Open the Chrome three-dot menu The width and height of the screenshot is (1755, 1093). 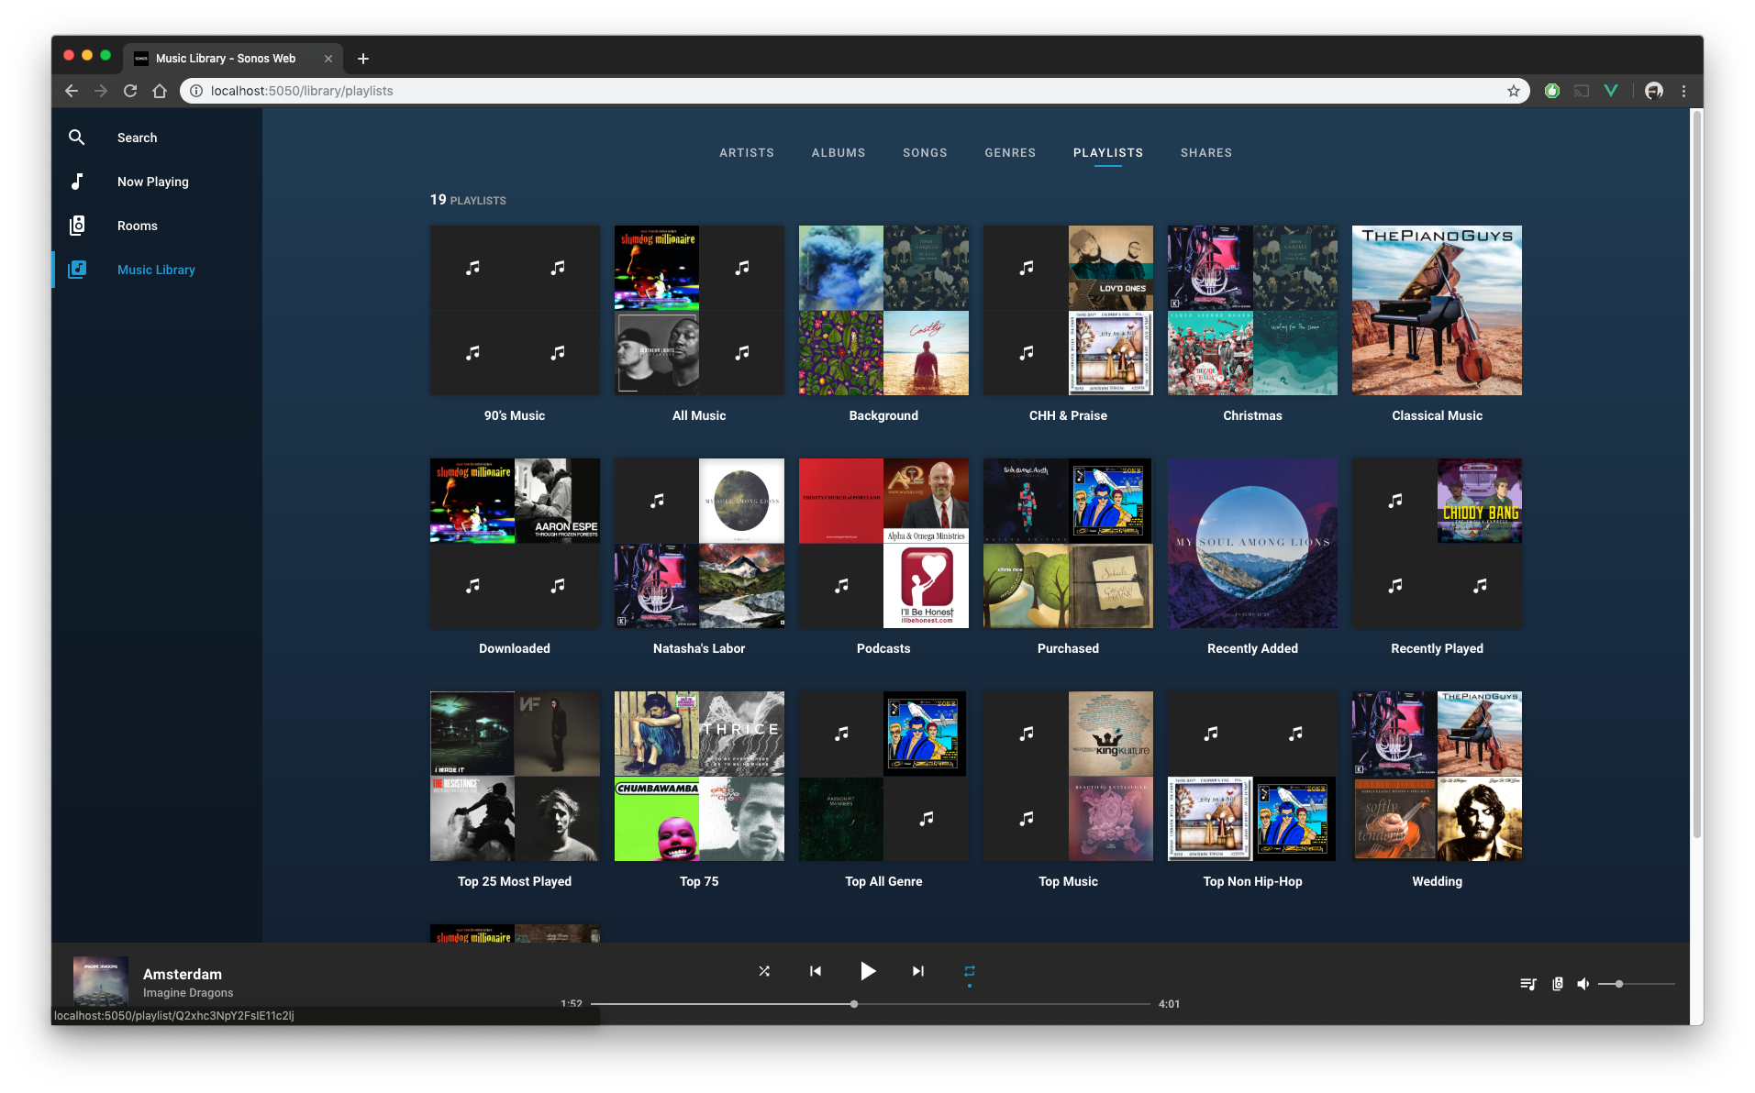click(x=1683, y=91)
